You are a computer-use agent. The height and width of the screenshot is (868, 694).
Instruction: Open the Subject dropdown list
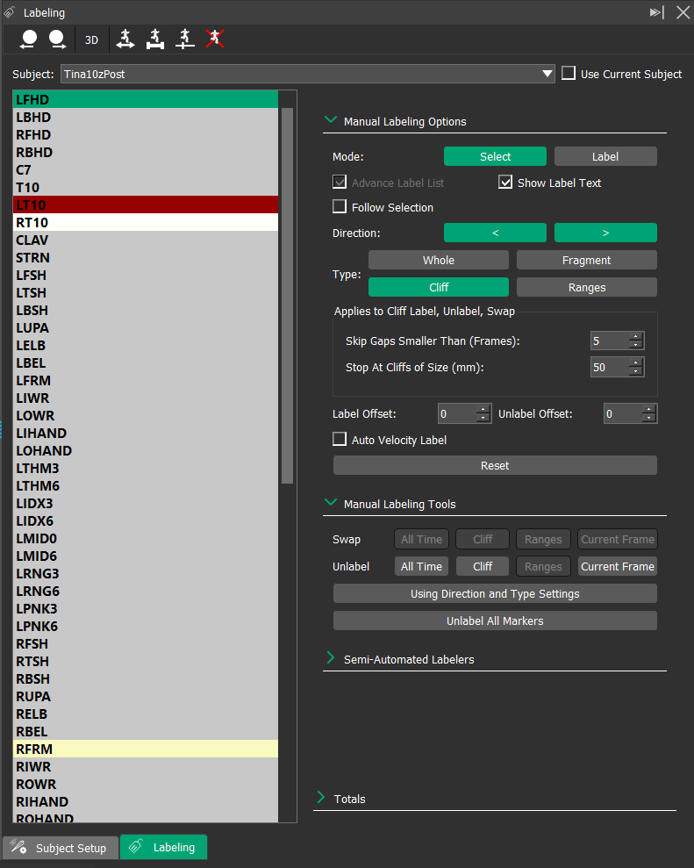pos(547,75)
